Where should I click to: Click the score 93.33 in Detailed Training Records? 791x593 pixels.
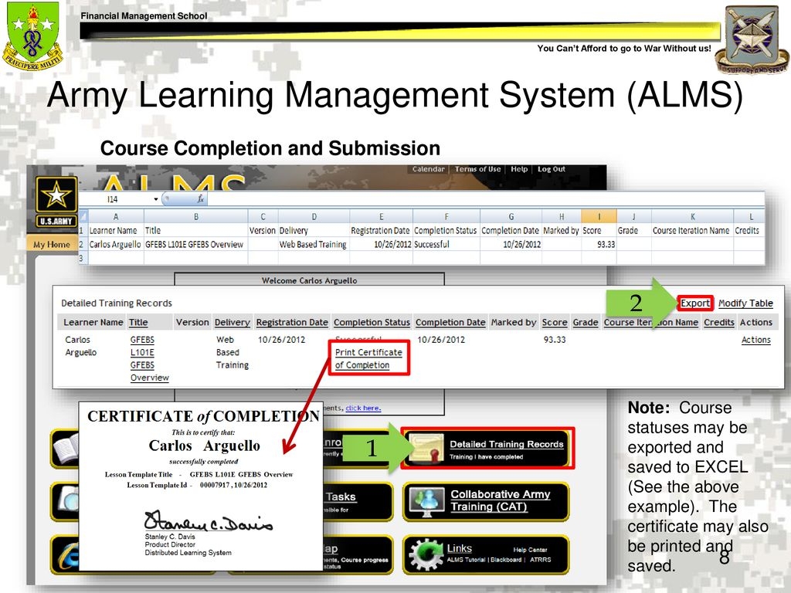(555, 340)
